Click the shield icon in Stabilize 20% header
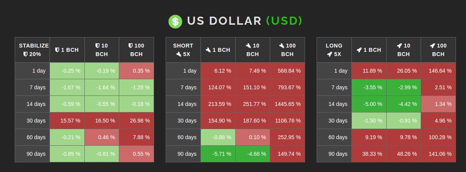 (26, 54)
